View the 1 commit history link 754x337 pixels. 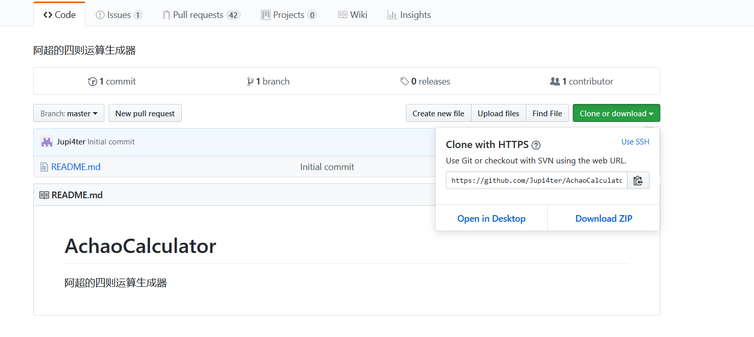tap(112, 81)
